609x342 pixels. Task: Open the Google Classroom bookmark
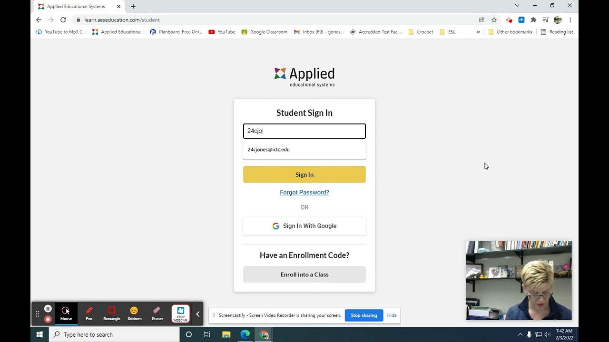tap(264, 32)
